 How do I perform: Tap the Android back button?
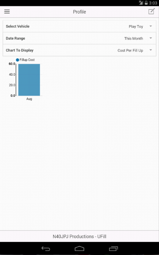point(46,249)
